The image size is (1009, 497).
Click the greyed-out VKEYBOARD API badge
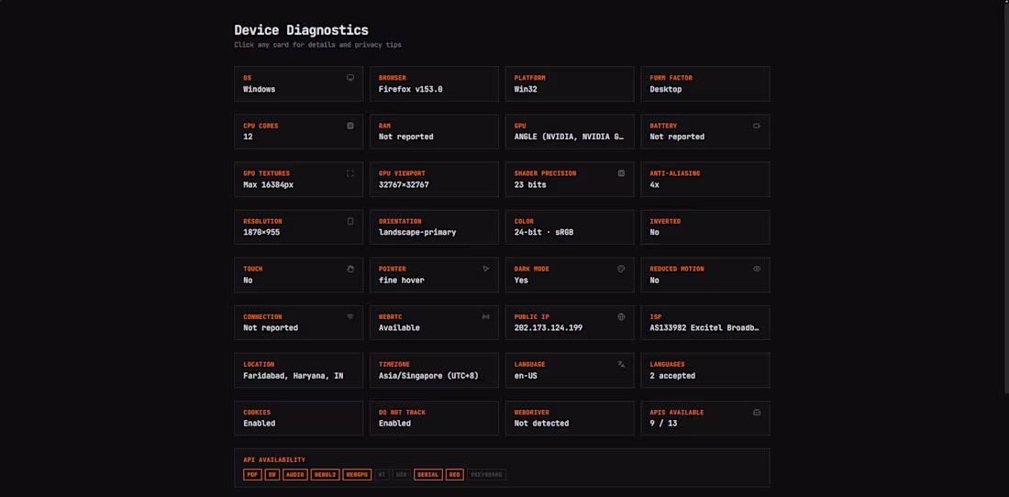[486, 474]
